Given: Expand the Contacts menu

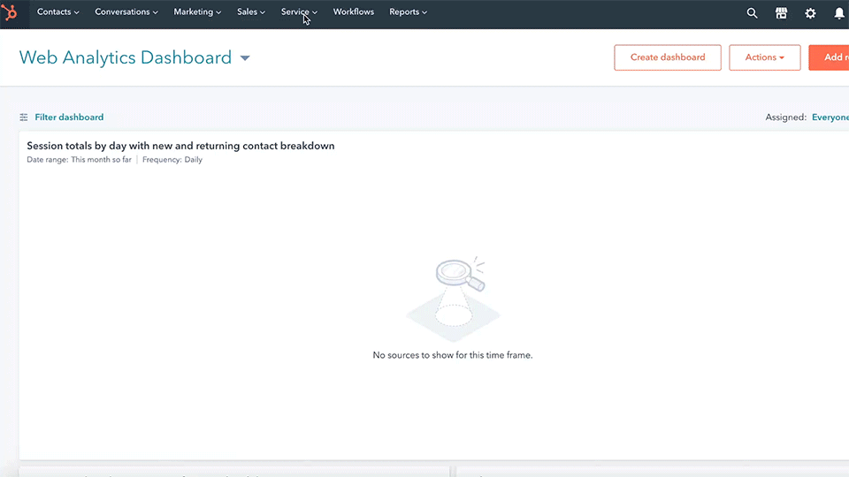Looking at the screenshot, I should (x=58, y=11).
